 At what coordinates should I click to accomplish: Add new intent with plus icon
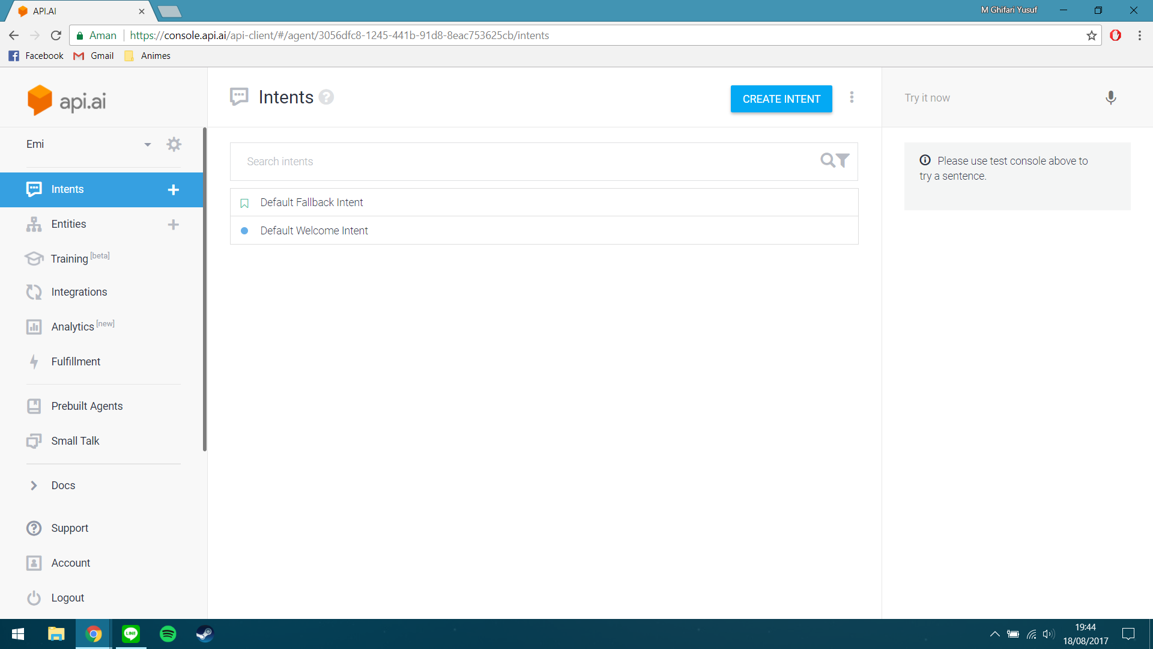point(174,190)
